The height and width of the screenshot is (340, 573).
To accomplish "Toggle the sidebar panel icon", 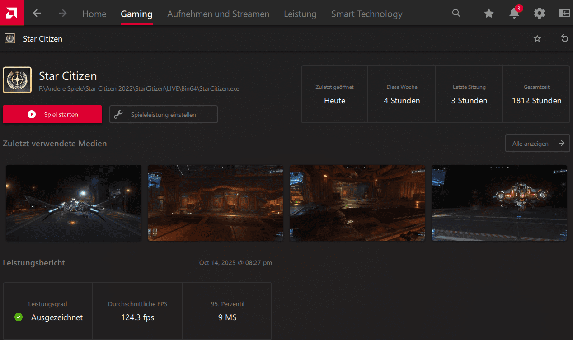I will pyautogui.click(x=565, y=14).
